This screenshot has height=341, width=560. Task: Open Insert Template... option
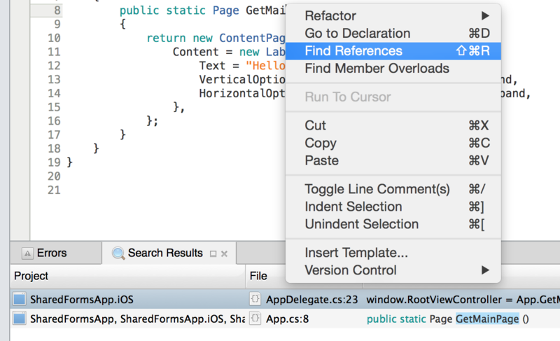click(x=356, y=253)
